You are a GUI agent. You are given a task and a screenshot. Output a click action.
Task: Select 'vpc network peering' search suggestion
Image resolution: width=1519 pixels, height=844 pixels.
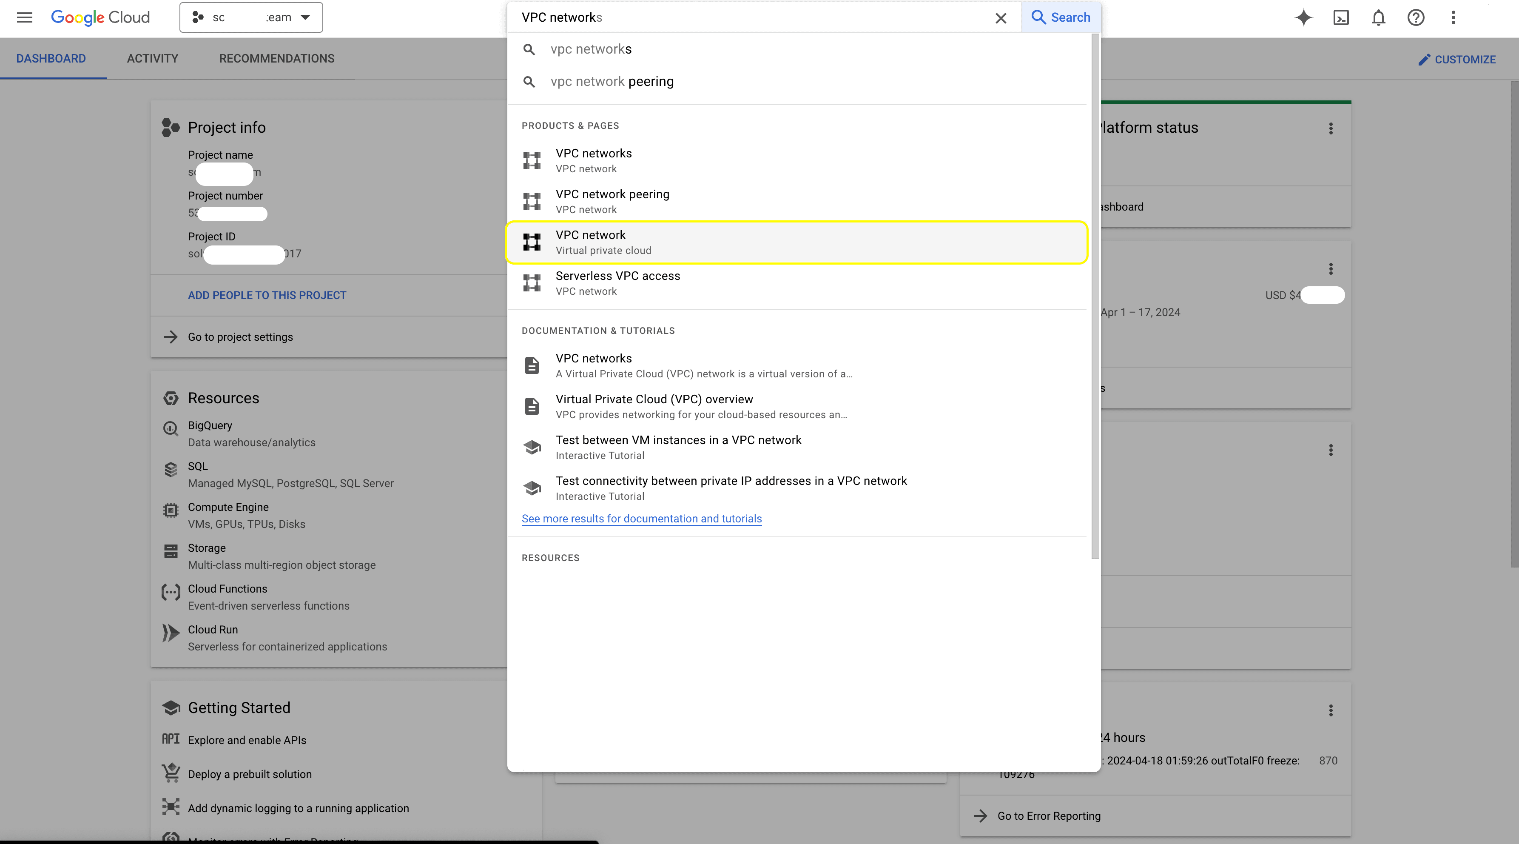point(612,81)
